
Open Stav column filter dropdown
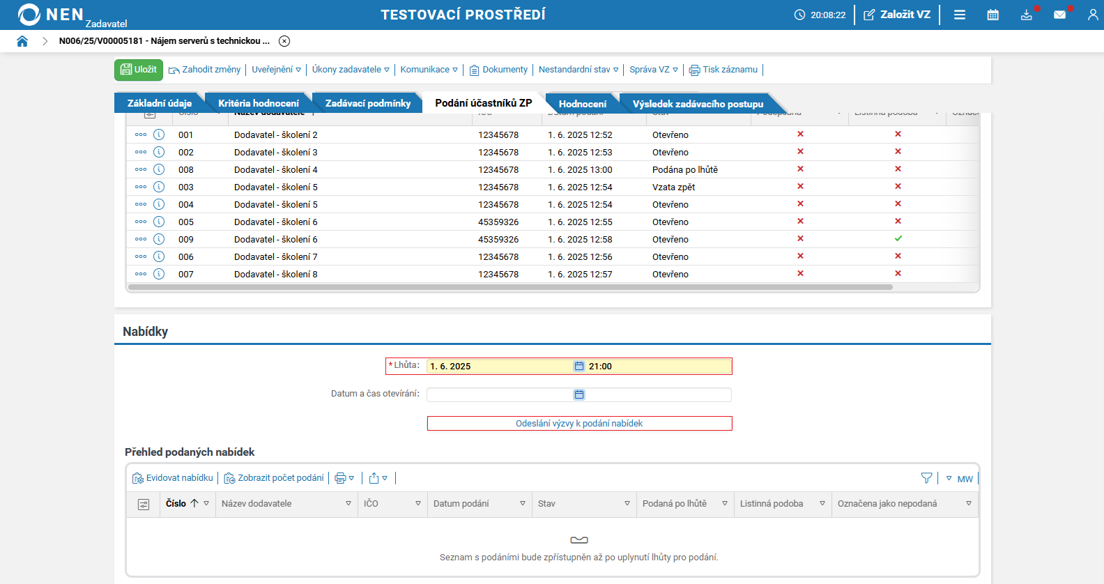pos(627,504)
